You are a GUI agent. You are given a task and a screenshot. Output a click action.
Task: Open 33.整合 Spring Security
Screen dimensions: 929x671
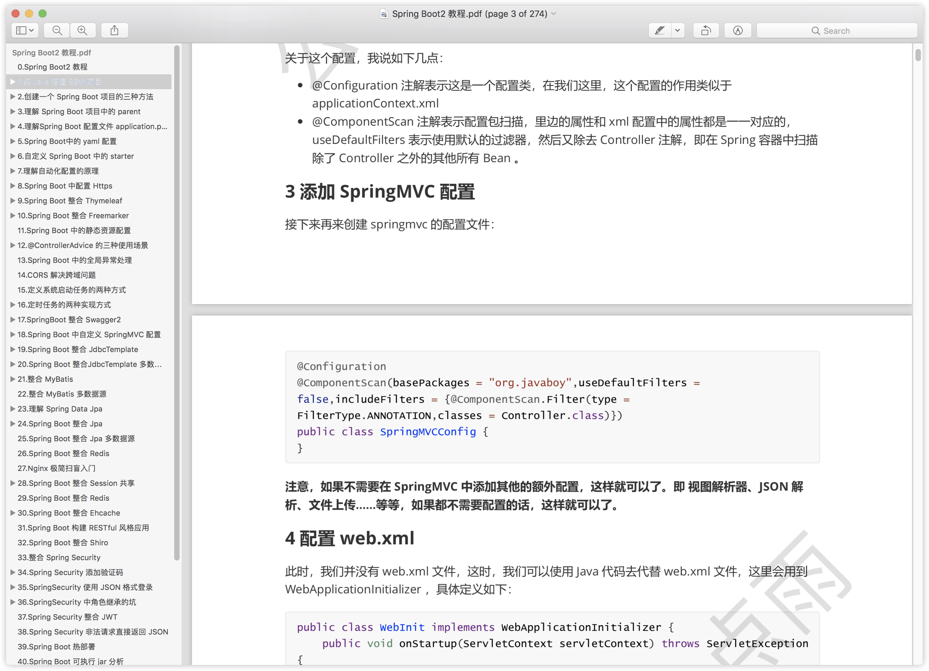click(59, 557)
